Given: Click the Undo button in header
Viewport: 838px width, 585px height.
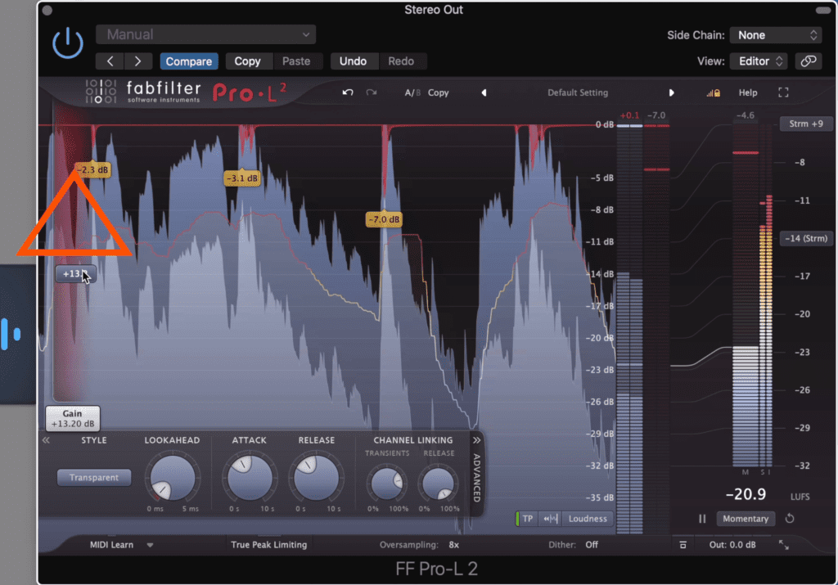Looking at the screenshot, I should (354, 61).
